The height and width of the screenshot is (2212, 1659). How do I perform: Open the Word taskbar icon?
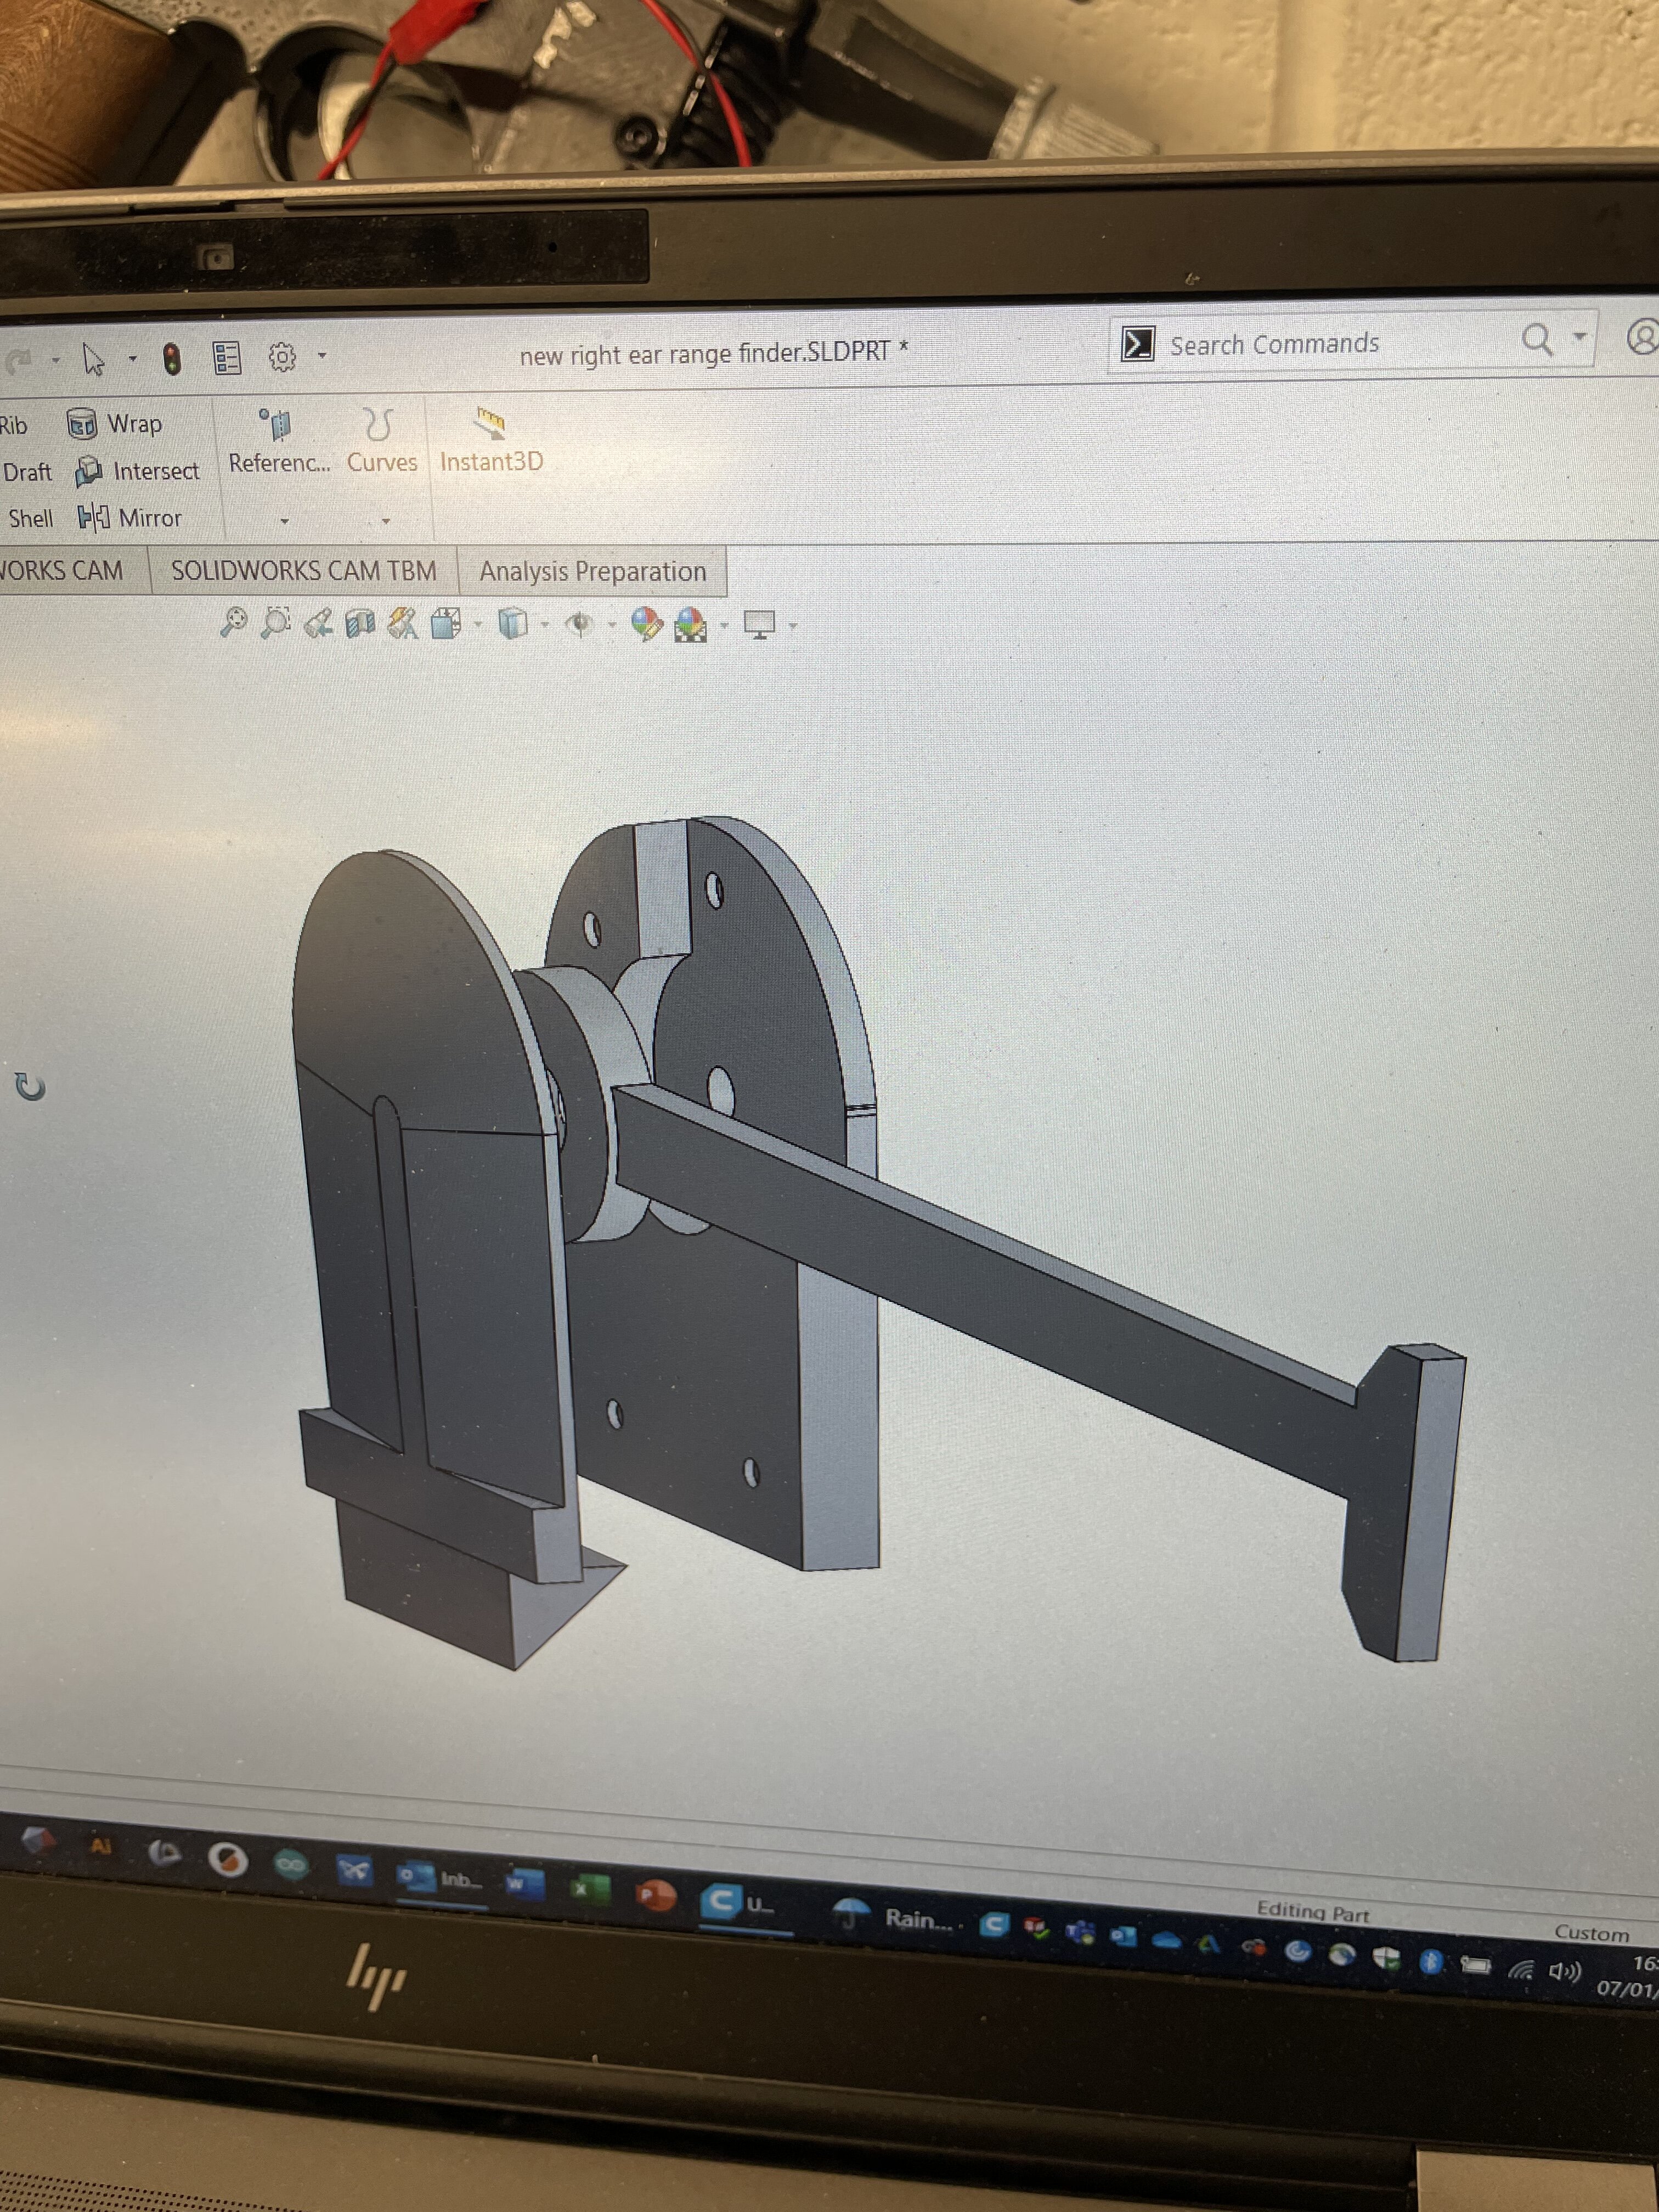[x=524, y=1884]
